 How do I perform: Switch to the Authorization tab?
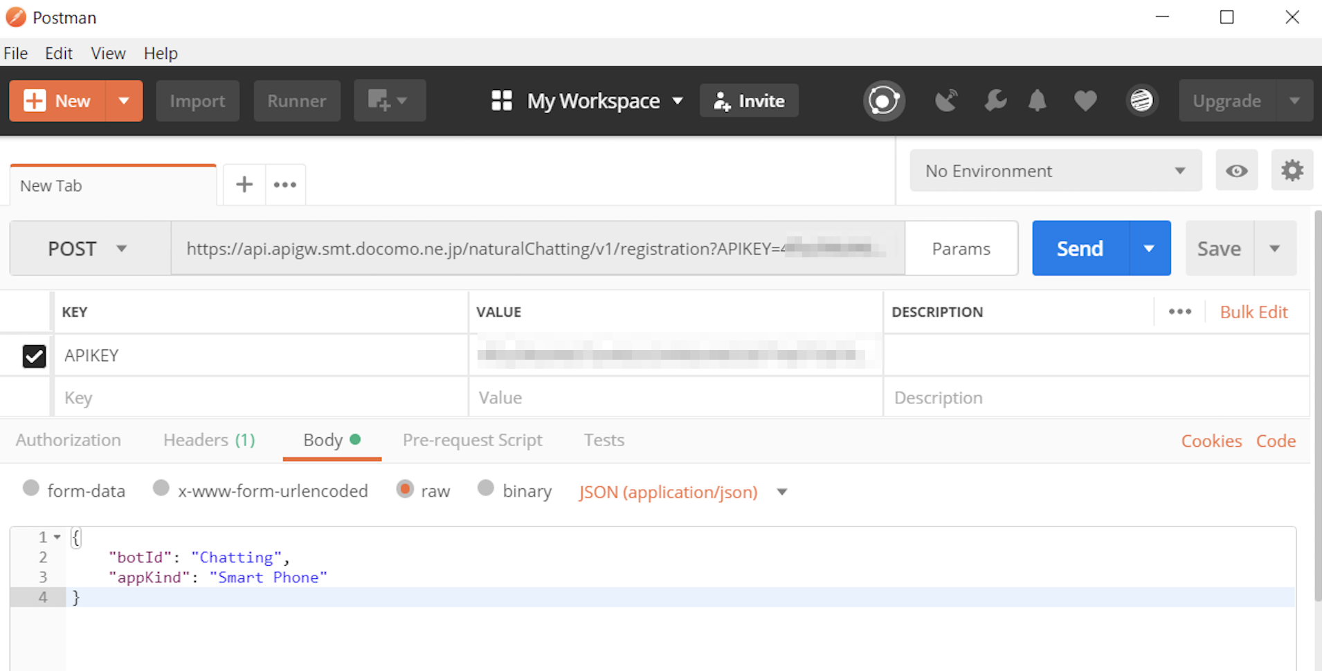click(68, 440)
